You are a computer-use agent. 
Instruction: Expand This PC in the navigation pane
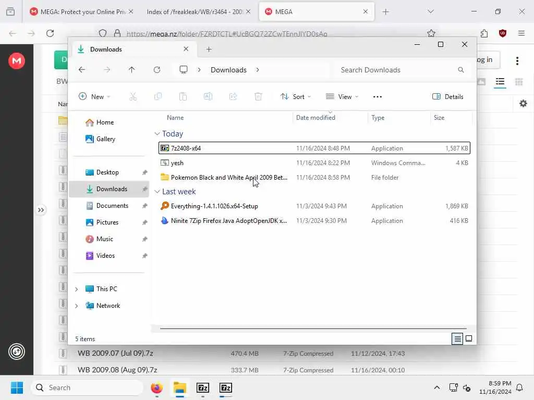point(77,289)
